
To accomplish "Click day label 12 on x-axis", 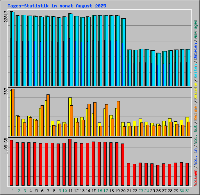I will 76,191.
